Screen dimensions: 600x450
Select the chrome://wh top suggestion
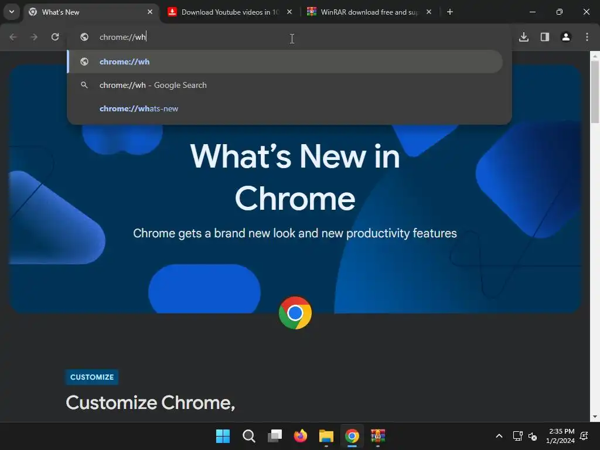(x=285, y=62)
